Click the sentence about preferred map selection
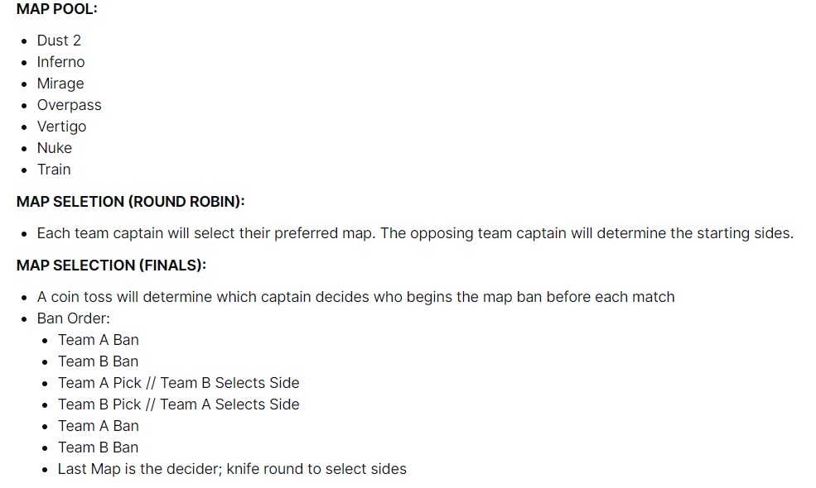This screenshot has width=816, height=488. pyautogui.click(x=415, y=233)
